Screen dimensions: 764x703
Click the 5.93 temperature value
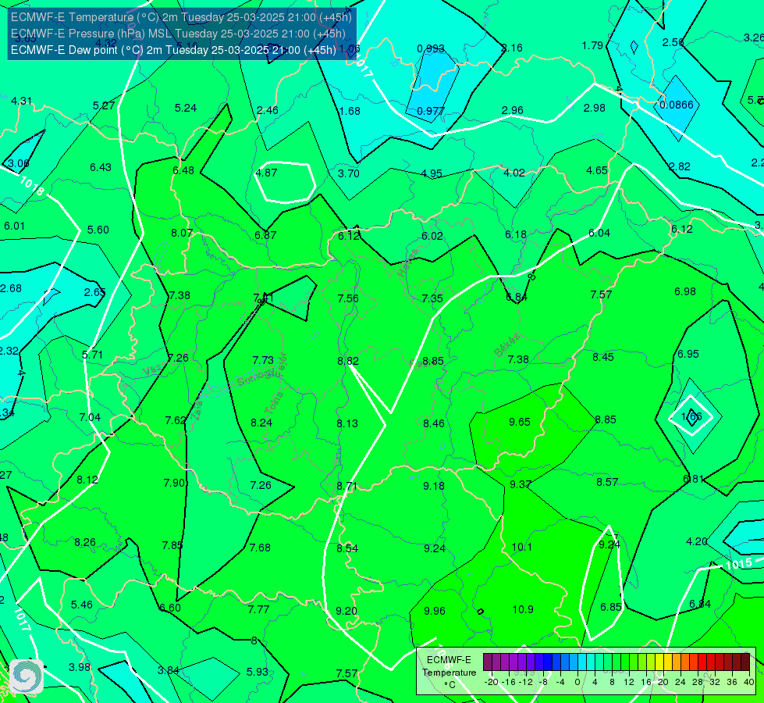pyautogui.click(x=258, y=672)
